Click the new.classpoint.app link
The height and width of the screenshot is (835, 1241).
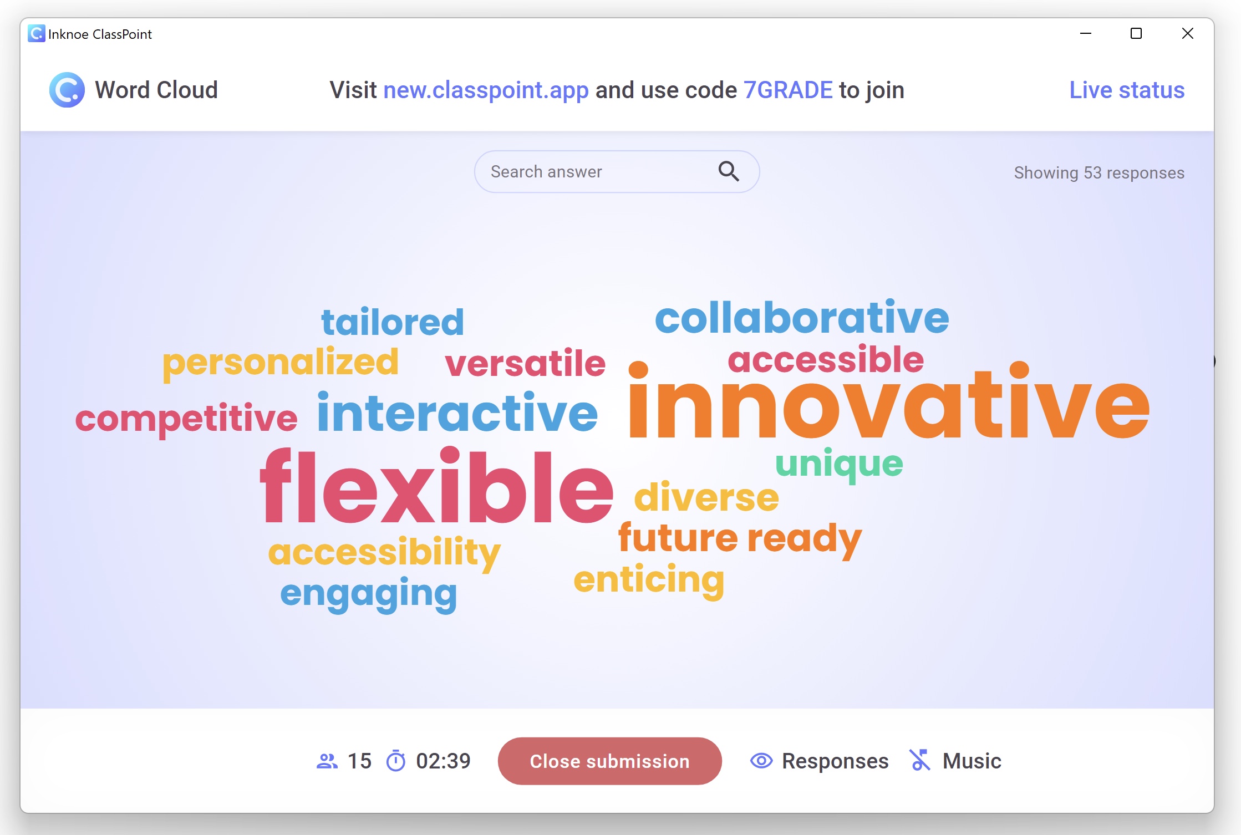point(486,89)
